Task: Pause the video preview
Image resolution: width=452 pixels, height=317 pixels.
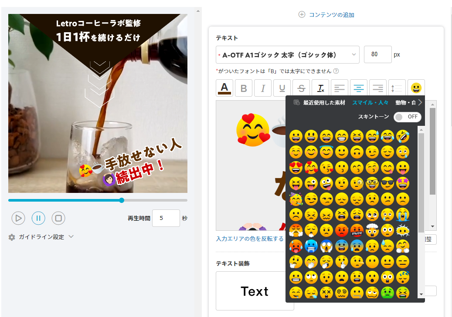Action: [38, 218]
